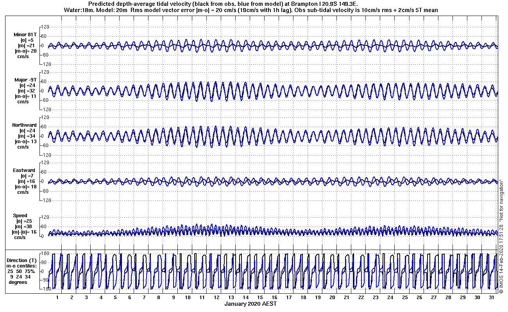This screenshot has width=508, height=312.
Task: Click the 'Eastward' panel label
Action: point(24,170)
